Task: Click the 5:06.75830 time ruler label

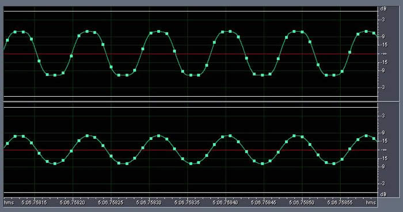Action: click(149, 203)
